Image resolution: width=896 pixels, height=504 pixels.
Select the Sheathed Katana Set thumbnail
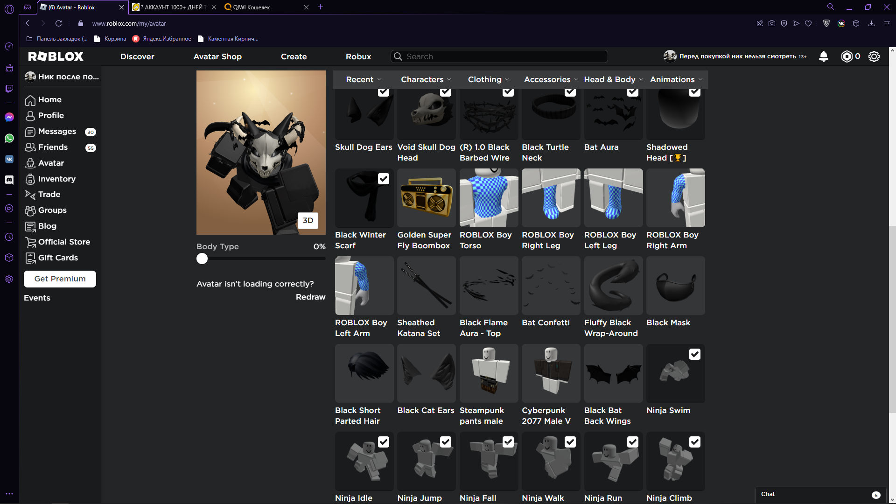point(427,286)
